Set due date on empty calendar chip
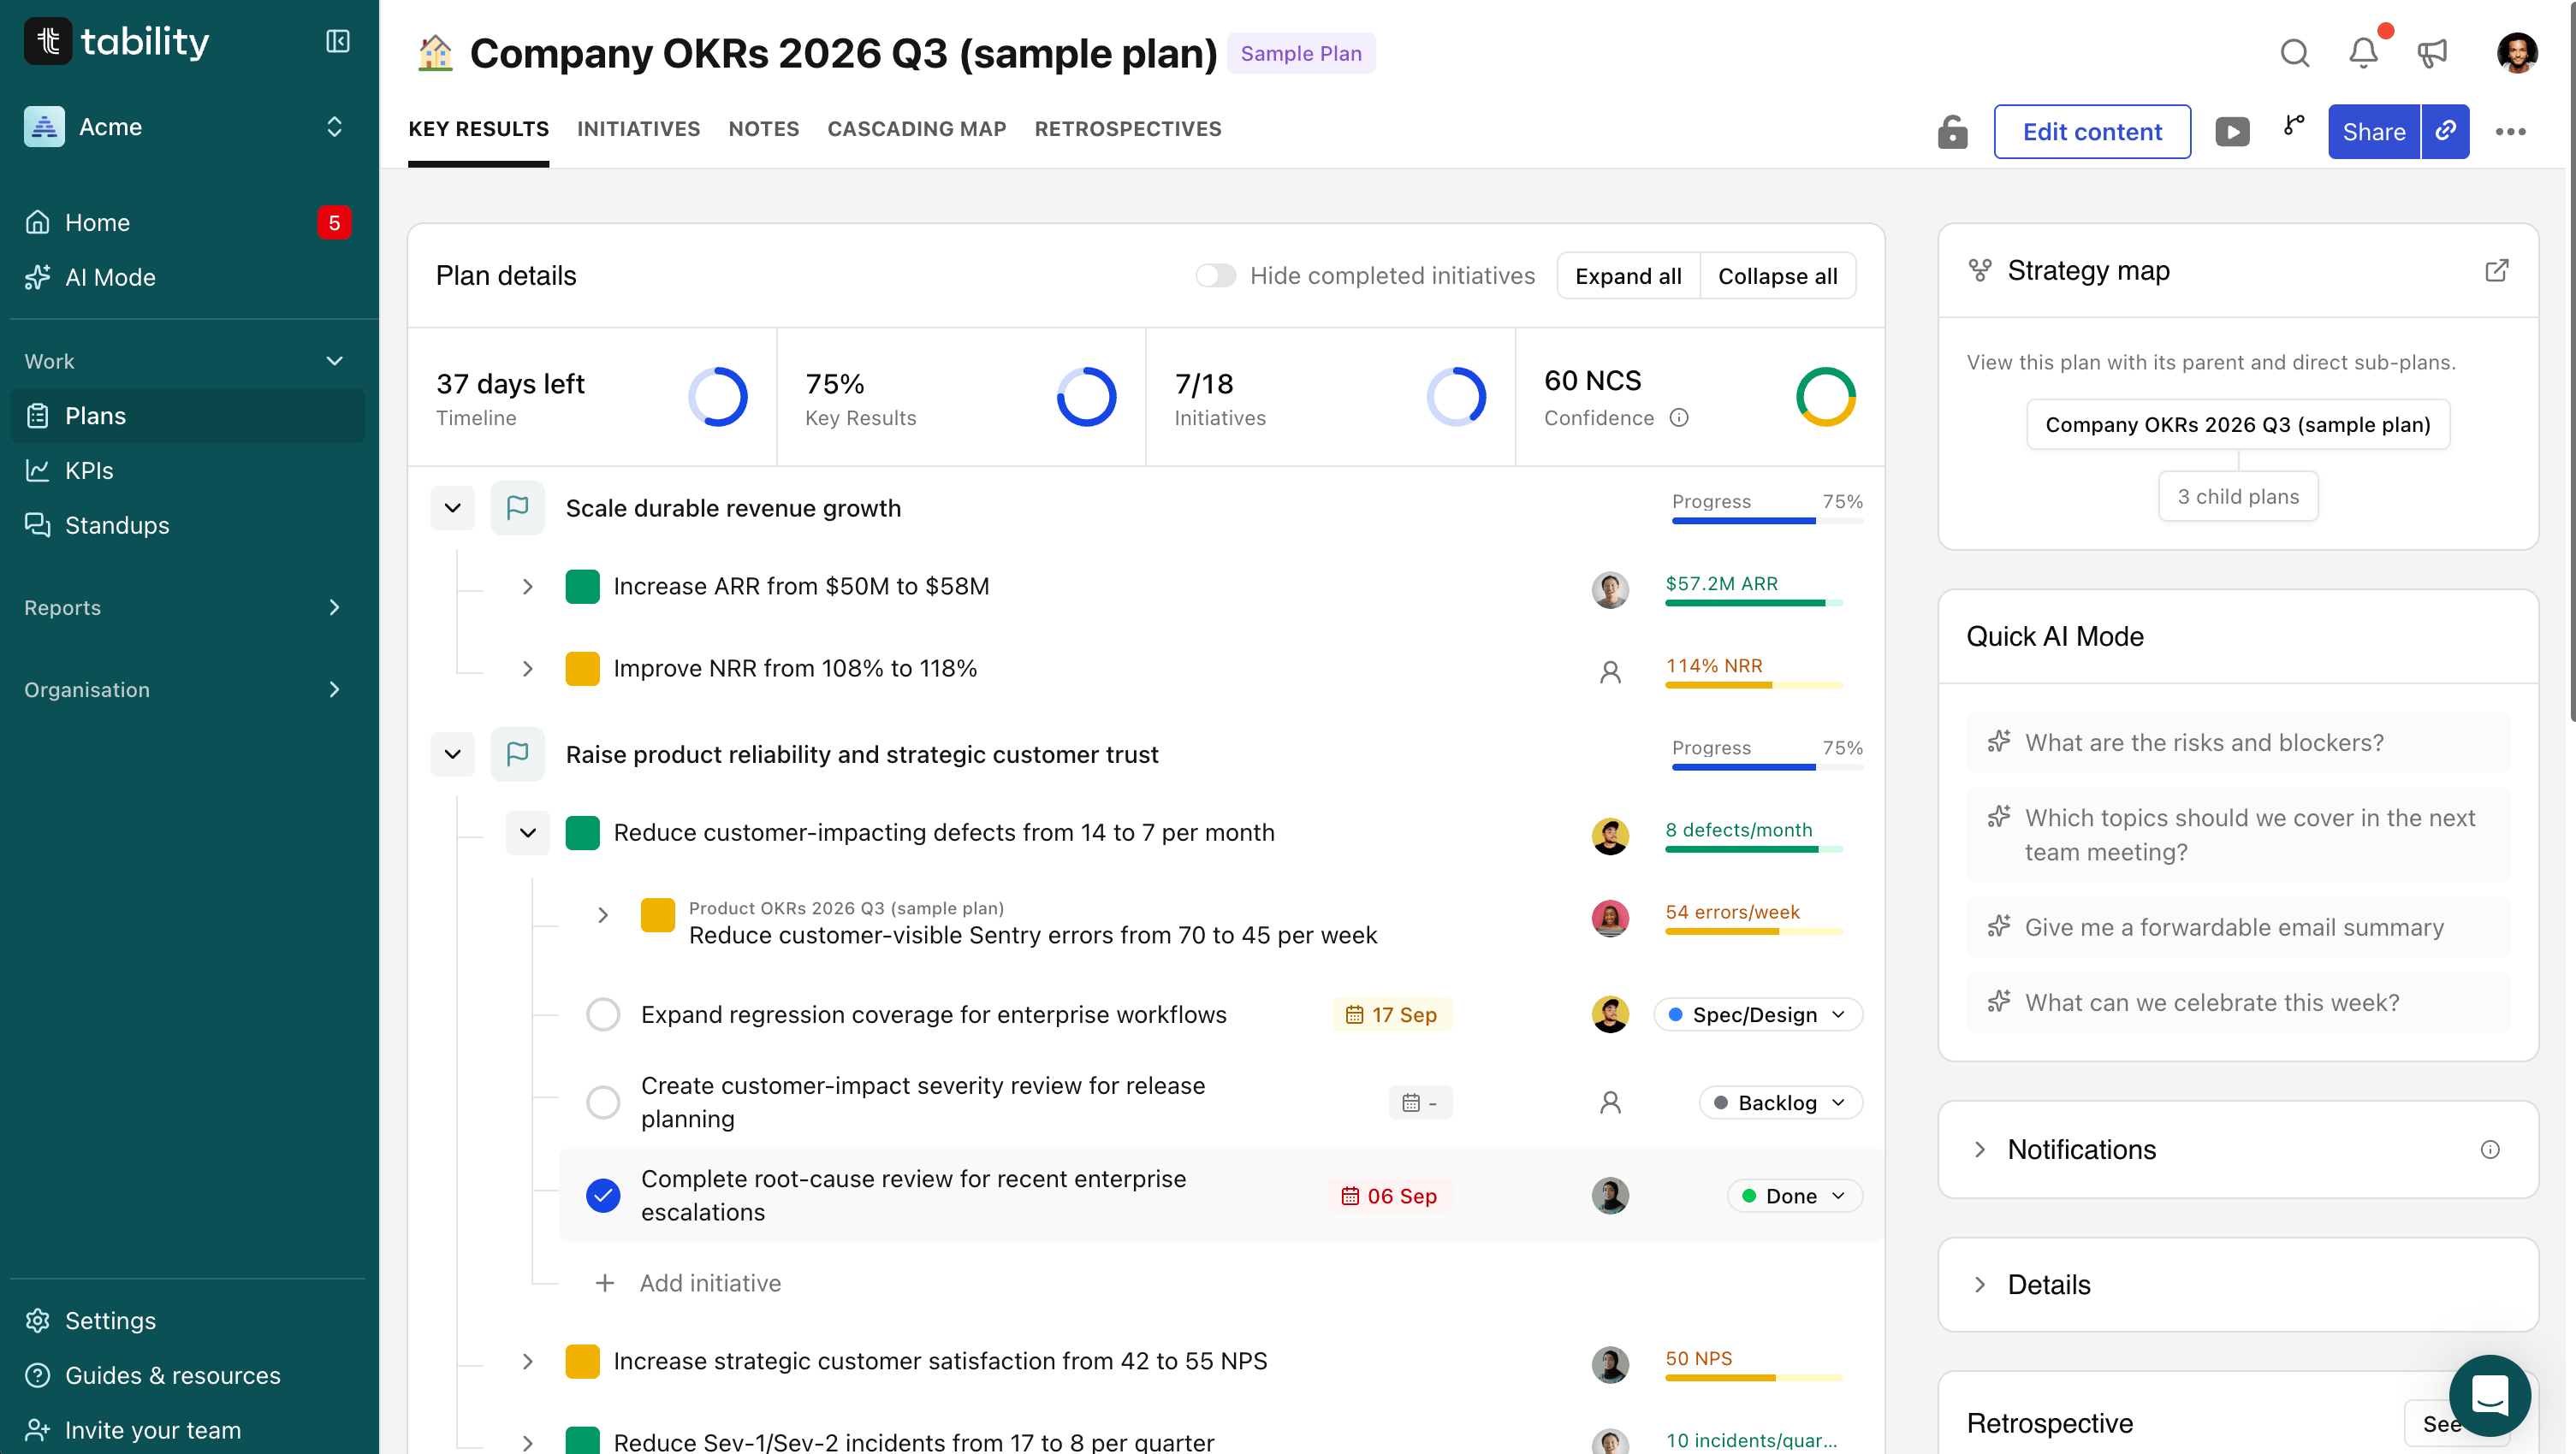Image resolution: width=2576 pixels, height=1454 pixels. point(1420,1103)
